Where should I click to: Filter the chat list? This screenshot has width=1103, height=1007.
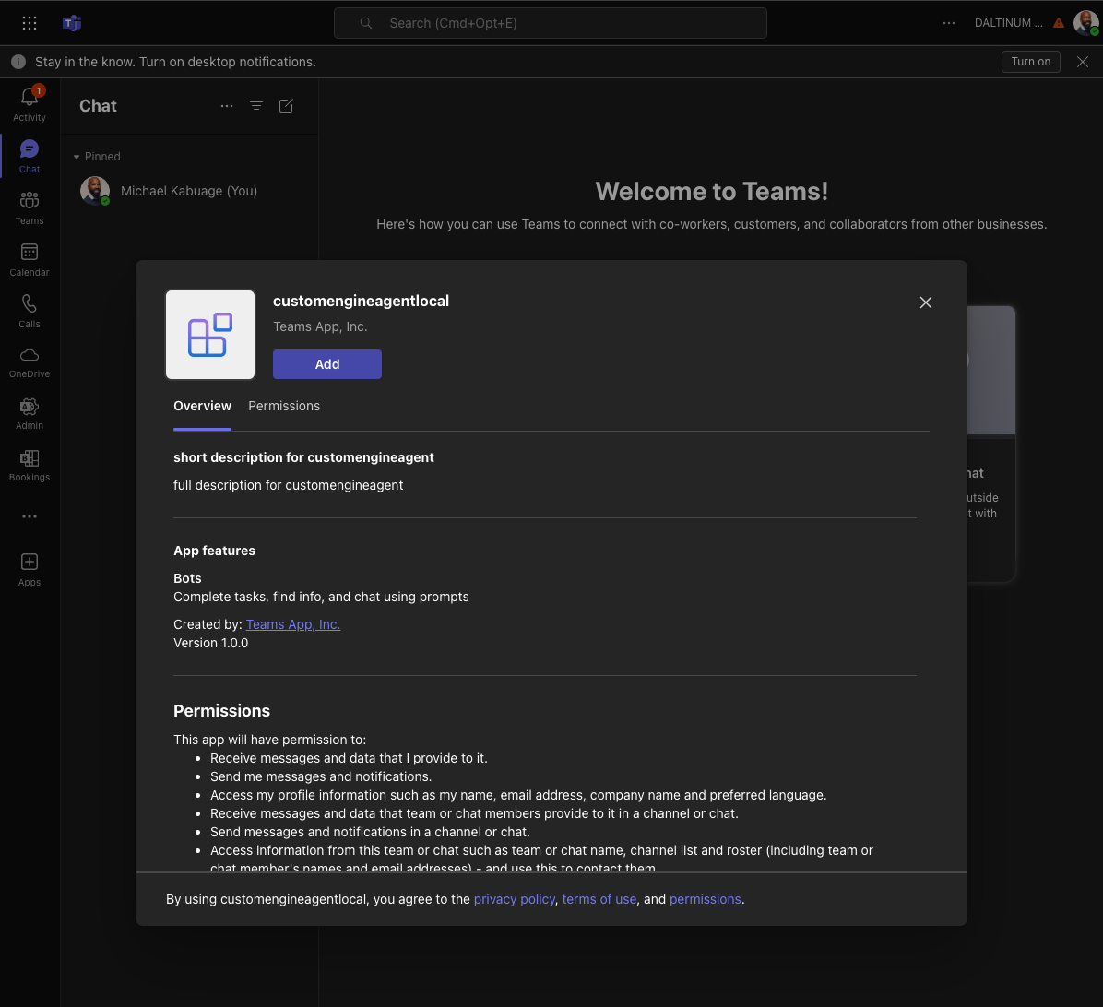coord(256,106)
